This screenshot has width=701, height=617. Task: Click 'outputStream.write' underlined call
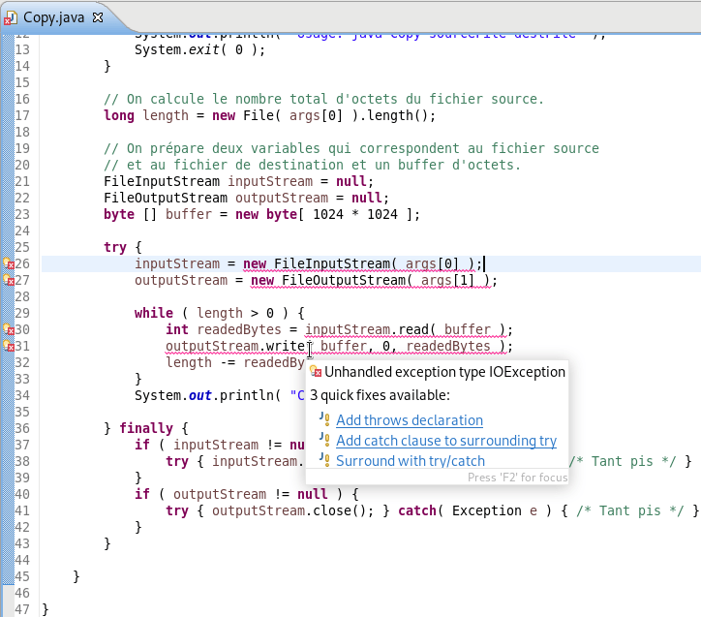235,347
